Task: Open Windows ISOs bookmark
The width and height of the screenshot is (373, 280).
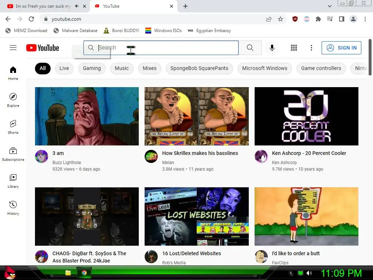Action: [164, 31]
